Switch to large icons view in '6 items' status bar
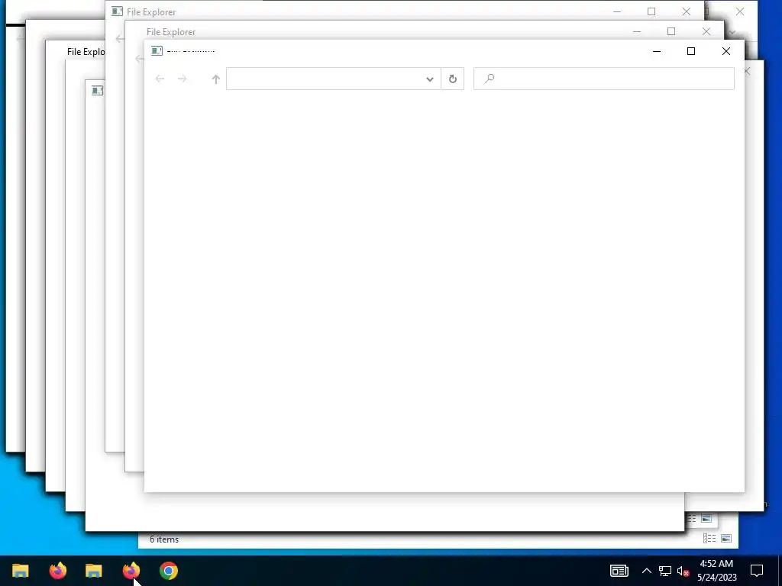 click(726, 538)
